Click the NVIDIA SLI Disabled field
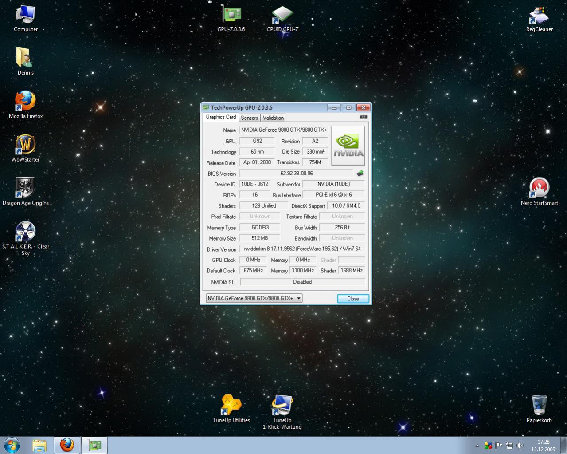 (x=302, y=282)
